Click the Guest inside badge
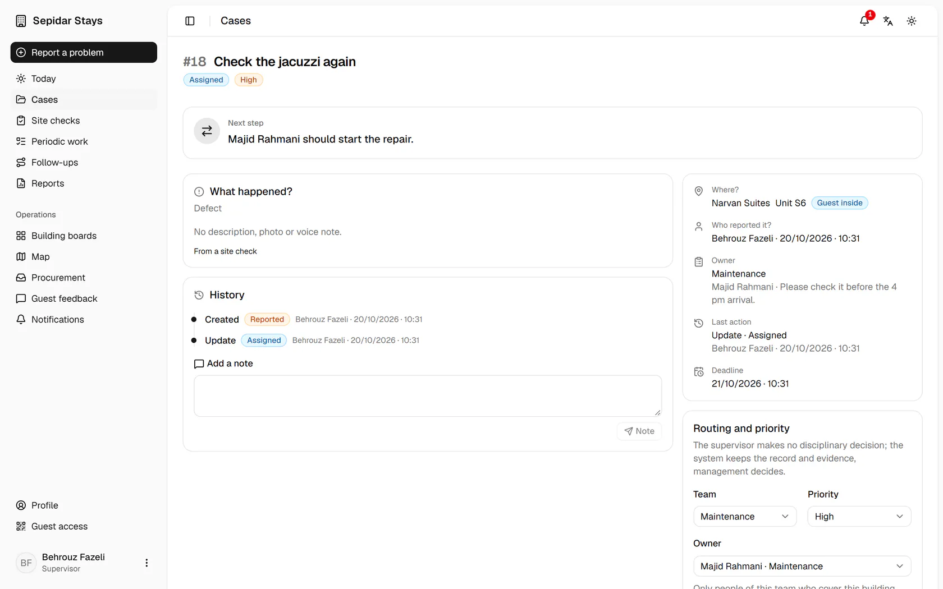 coord(840,203)
